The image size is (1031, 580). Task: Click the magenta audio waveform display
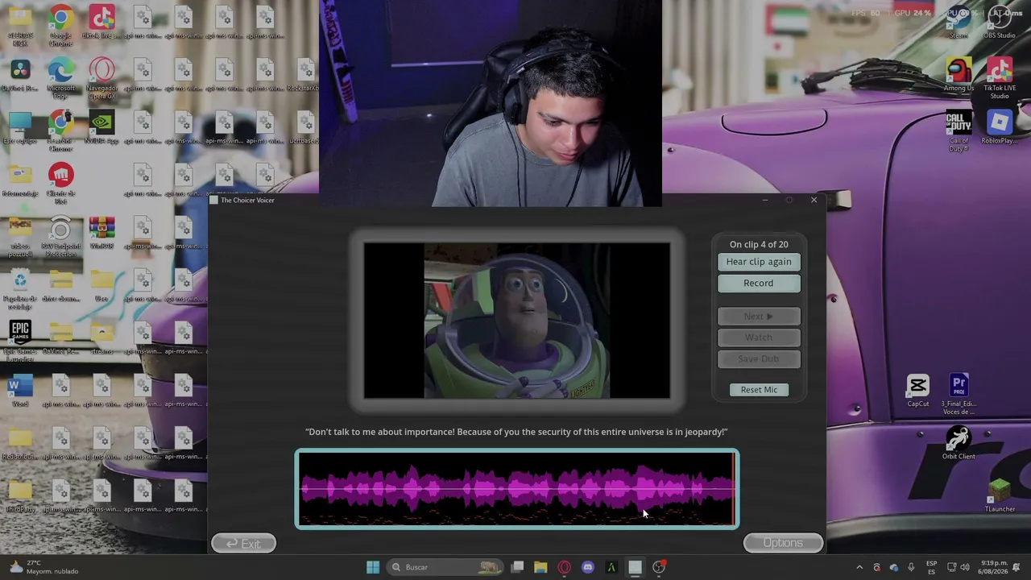coord(517,488)
